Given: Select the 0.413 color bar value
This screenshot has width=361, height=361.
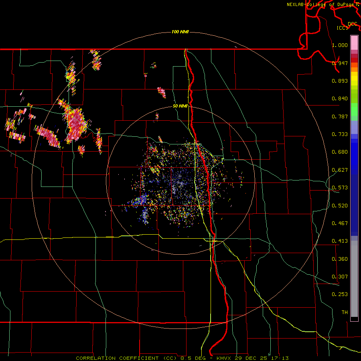Looking at the screenshot, I should tap(340, 241).
